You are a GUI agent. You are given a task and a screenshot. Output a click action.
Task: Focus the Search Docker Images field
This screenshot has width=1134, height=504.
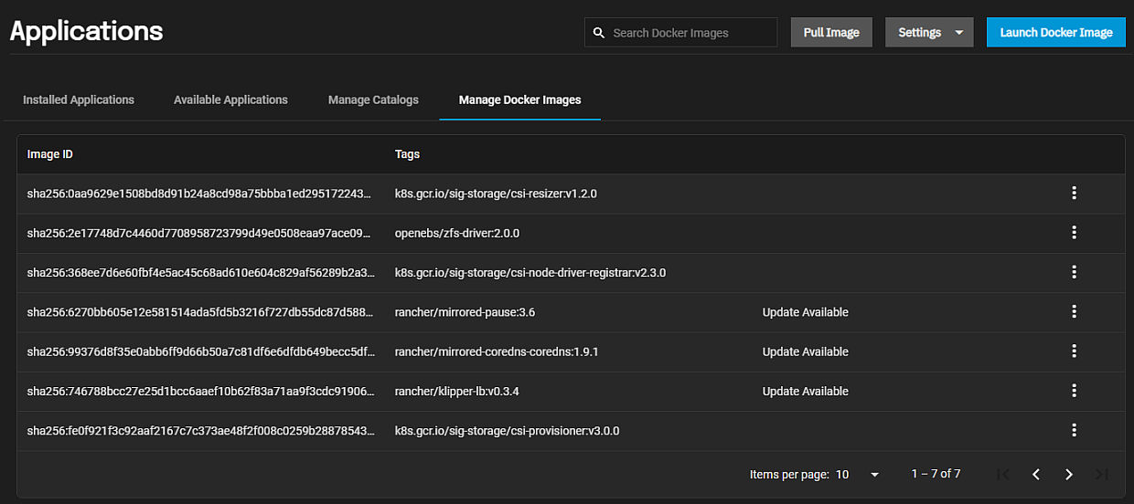(690, 33)
